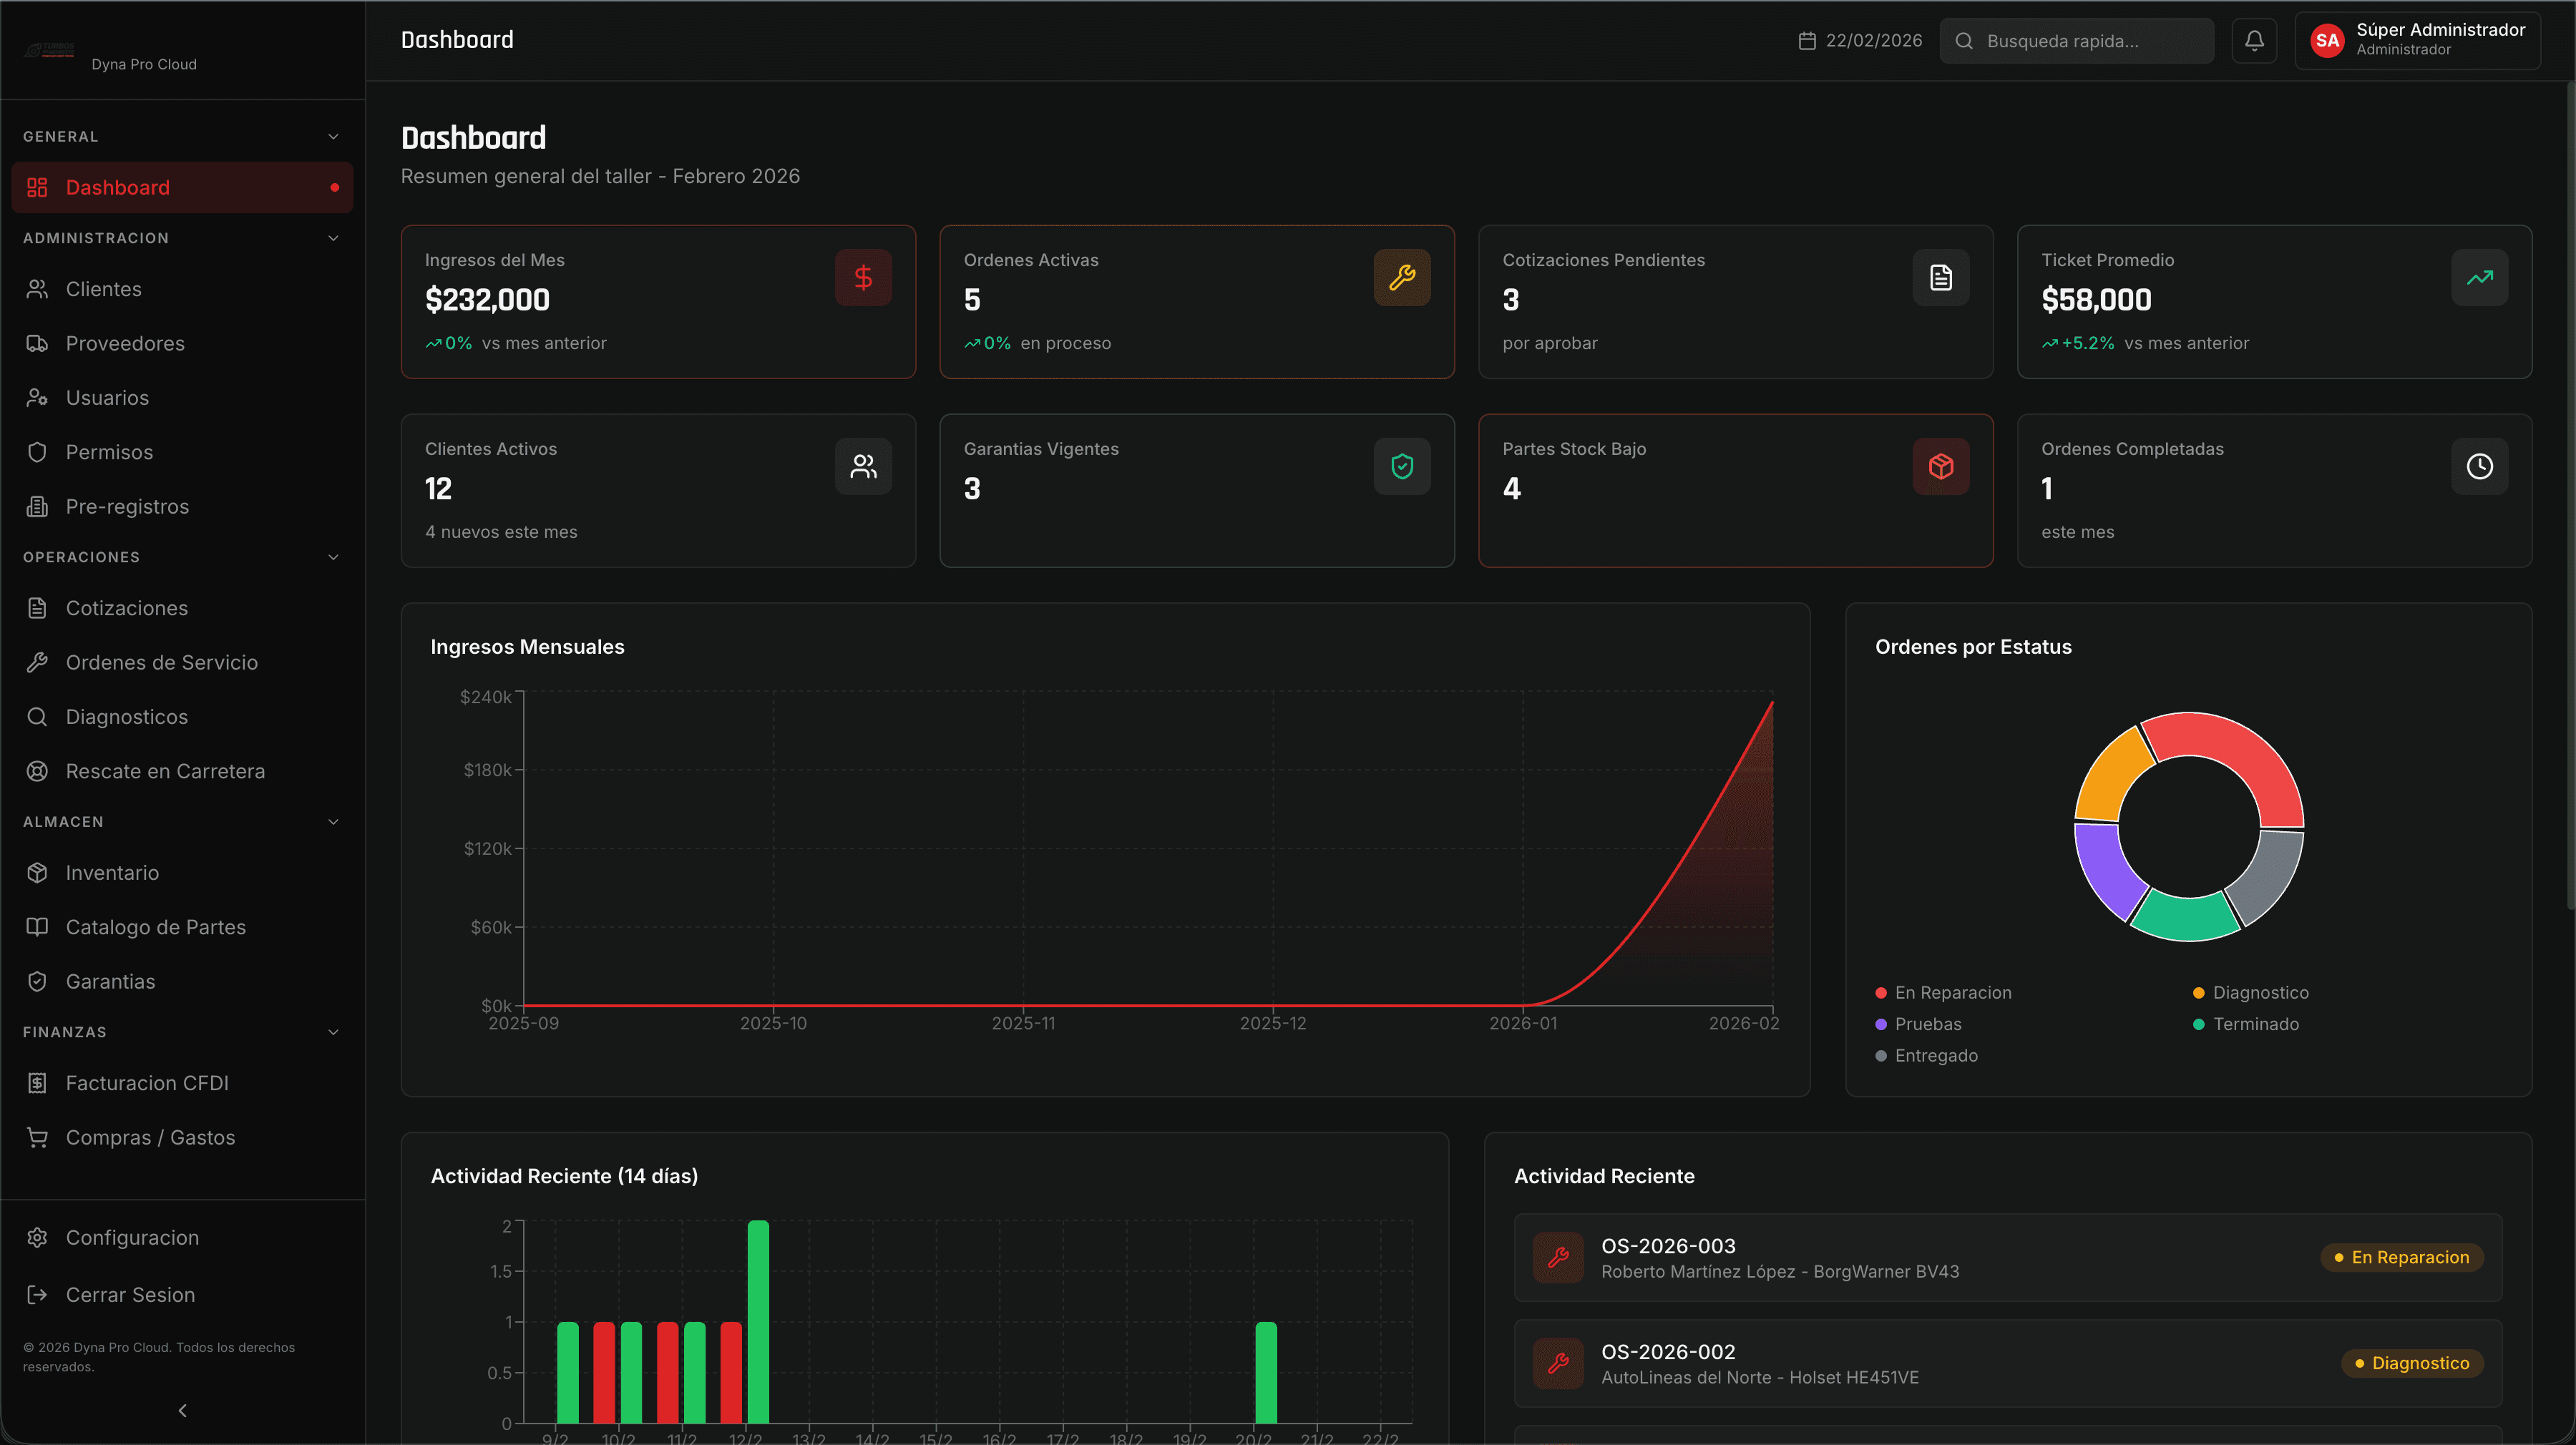The width and height of the screenshot is (2576, 1445).
Task: Select the Ordenes de Servicio wrench icon
Action: (37, 661)
